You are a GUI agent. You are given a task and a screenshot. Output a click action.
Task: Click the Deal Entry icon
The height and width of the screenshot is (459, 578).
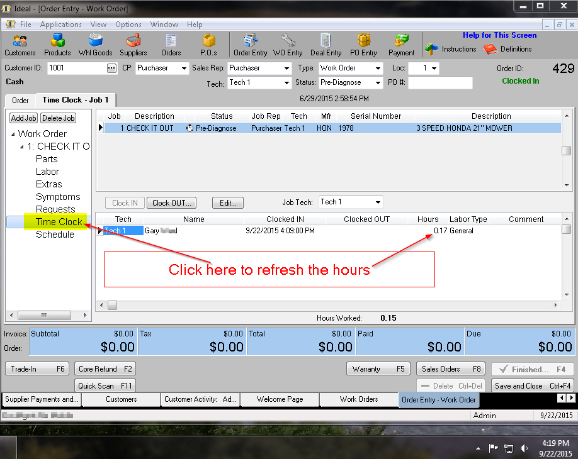(x=326, y=44)
